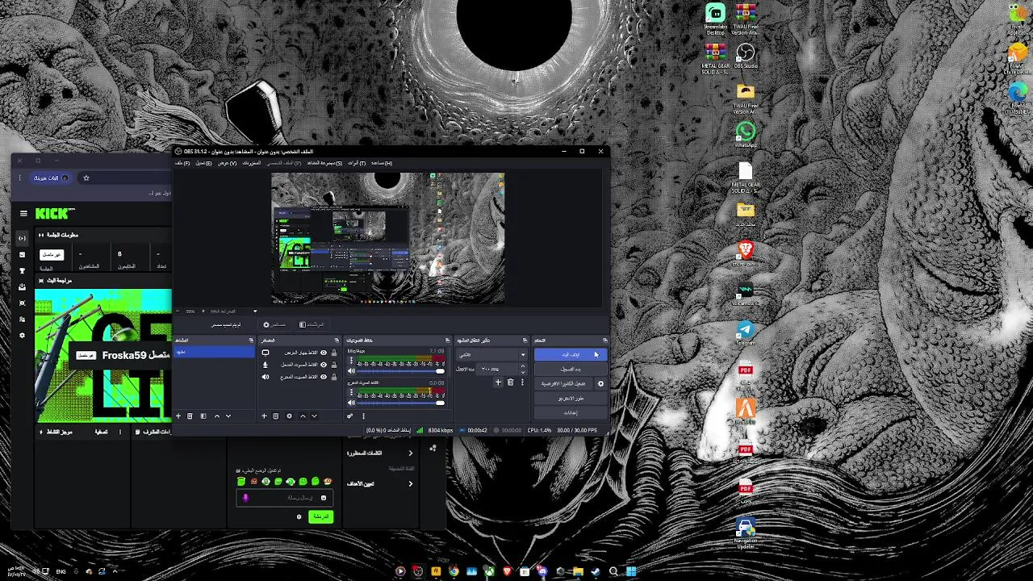Click the purple microphone icon in Kick chat input
This screenshot has width=1033, height=581.
pos(245,498)
